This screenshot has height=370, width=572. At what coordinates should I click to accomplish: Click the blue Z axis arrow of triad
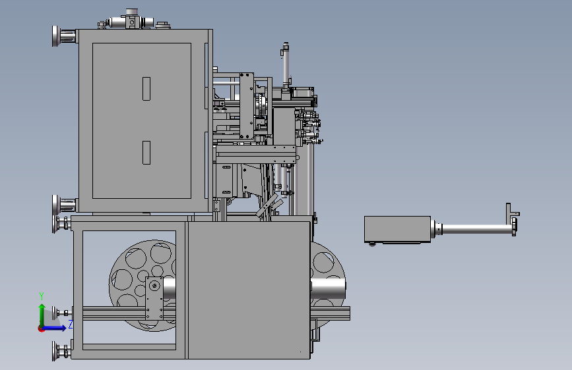55,328
